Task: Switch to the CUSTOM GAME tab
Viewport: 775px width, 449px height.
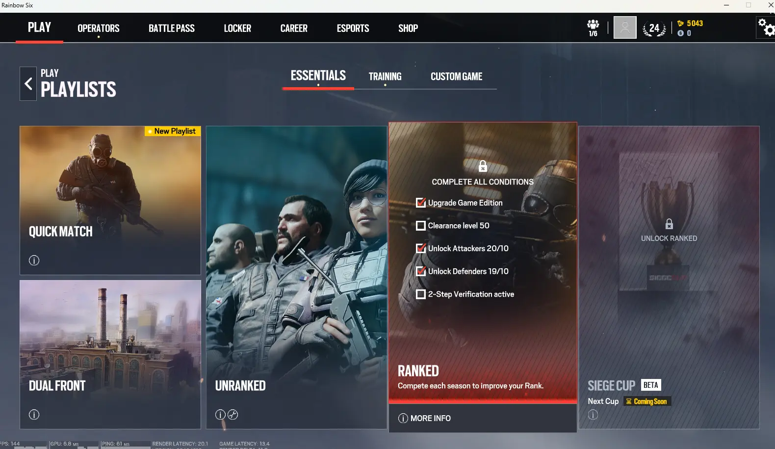Action: tap(457, 76)
